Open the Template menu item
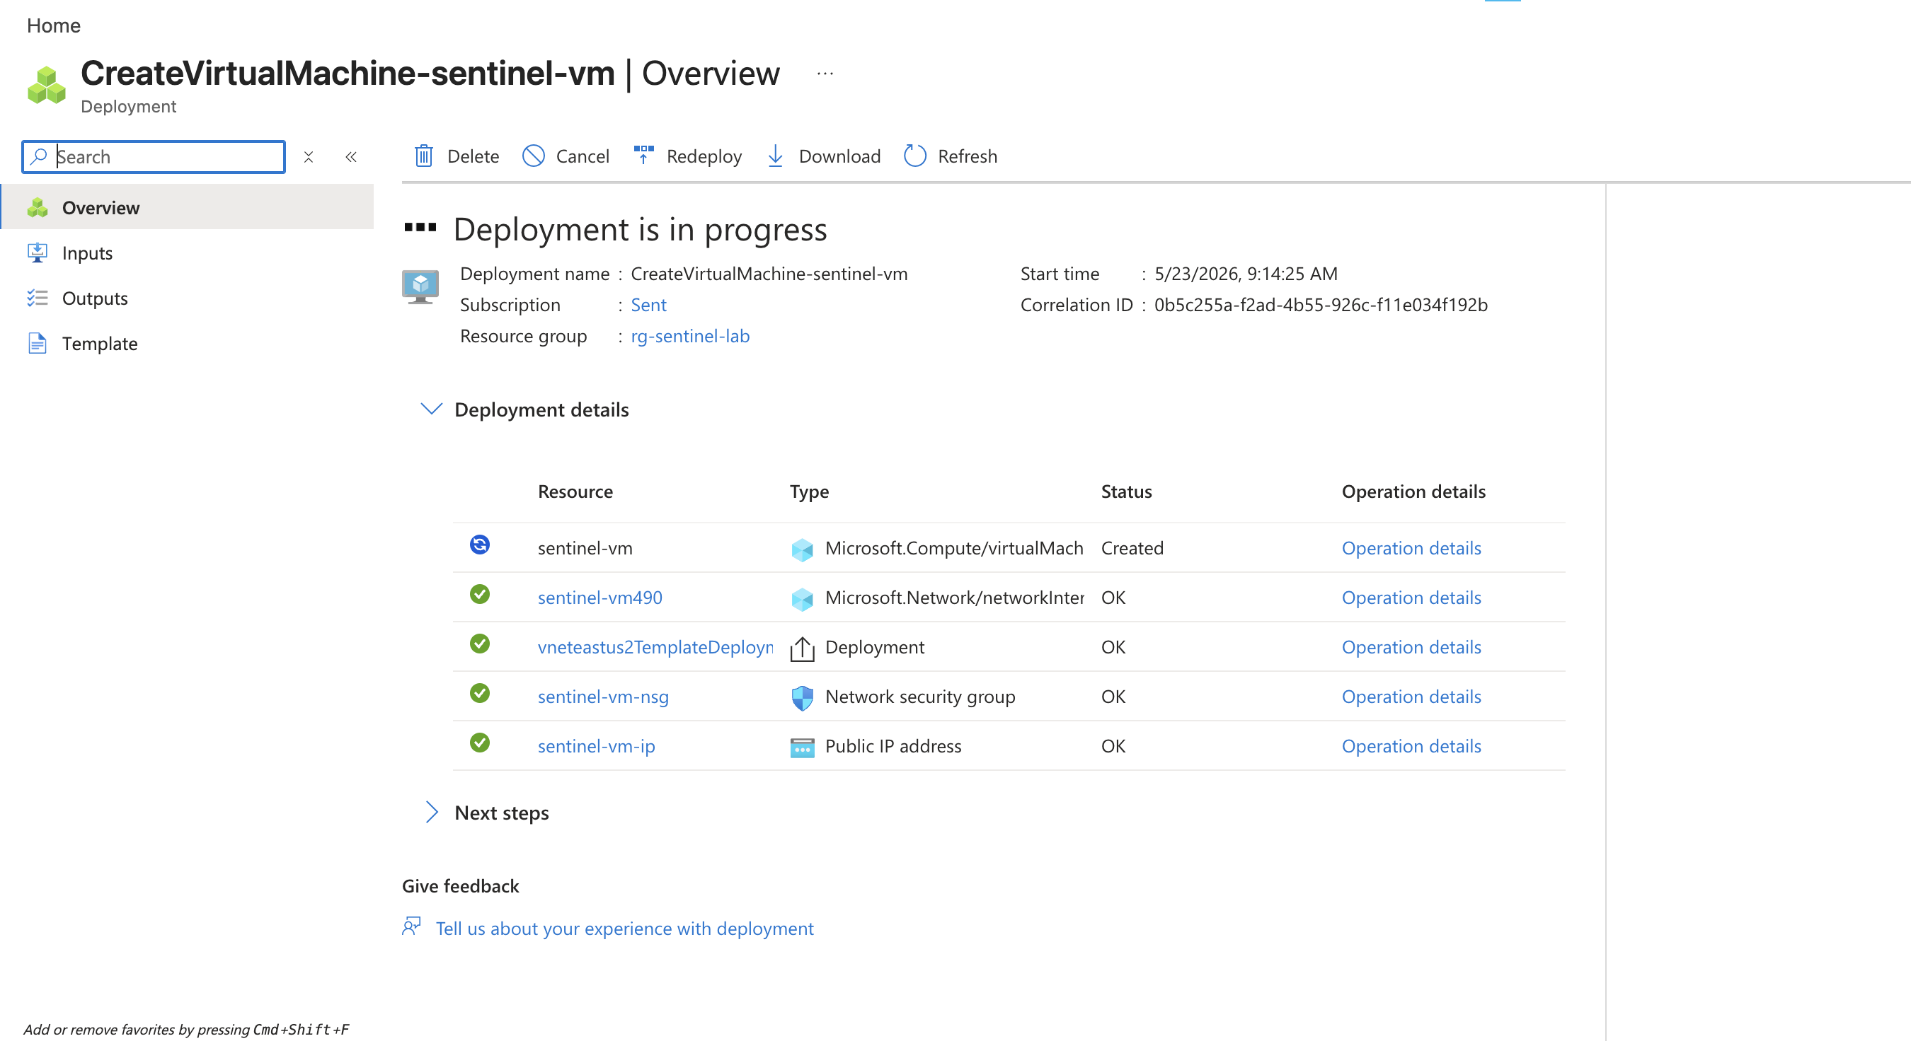 click(x=99, y=343)
